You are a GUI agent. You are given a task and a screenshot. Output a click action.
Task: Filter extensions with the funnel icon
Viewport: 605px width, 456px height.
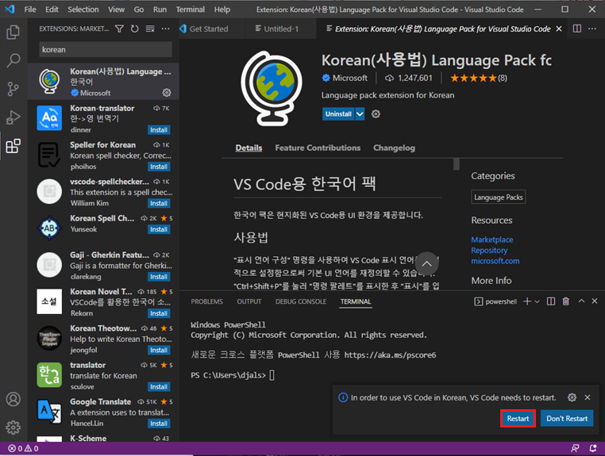(x=119, y=29)
